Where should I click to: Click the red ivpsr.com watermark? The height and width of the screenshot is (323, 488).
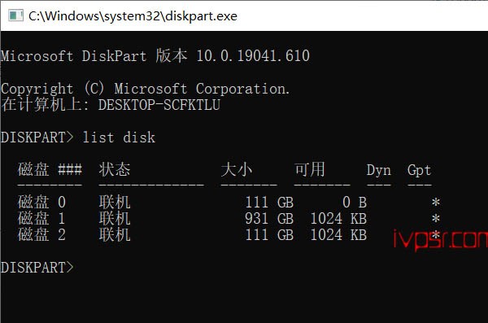click(x=440, y=240)
